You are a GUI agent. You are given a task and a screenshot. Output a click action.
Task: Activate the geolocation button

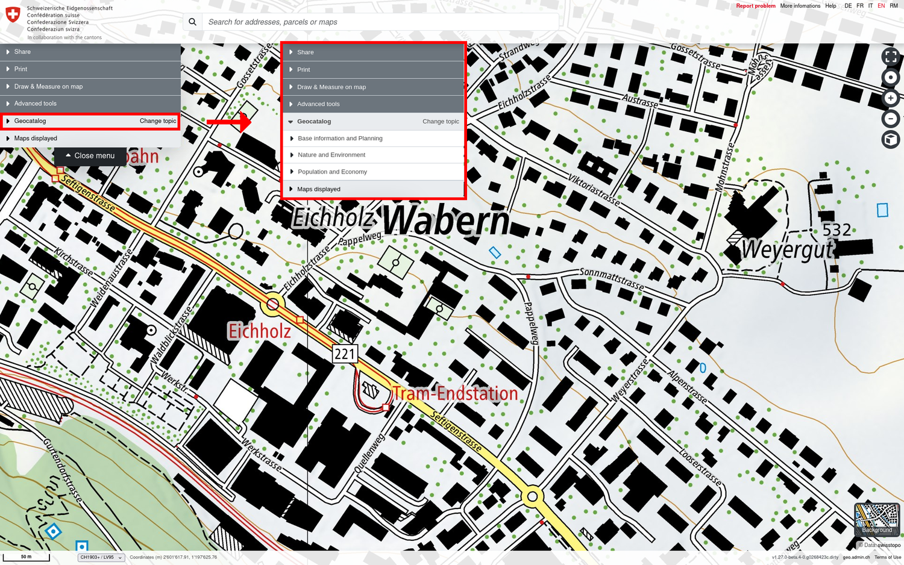pos(890,78)
